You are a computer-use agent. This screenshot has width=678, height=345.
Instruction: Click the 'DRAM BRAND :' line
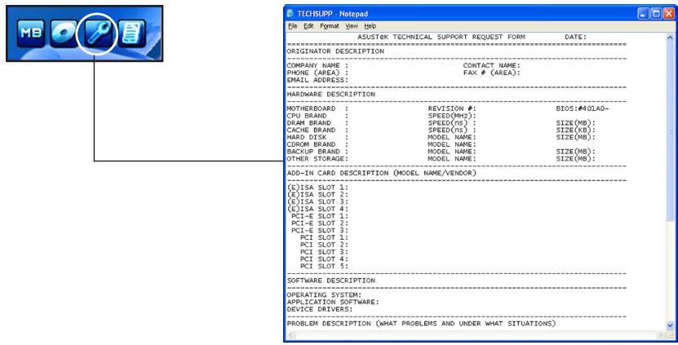point(317,123)
